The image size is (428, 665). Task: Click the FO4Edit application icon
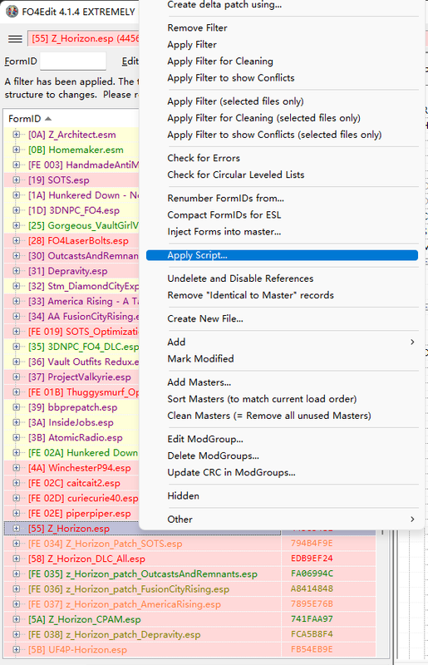(x=12, y=12)
